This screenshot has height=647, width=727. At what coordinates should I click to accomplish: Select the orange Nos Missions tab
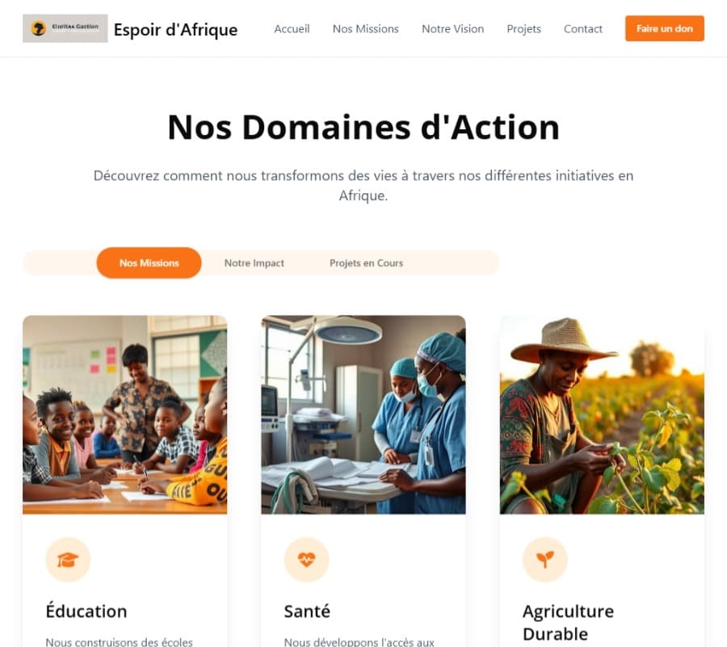click(149, 263)
